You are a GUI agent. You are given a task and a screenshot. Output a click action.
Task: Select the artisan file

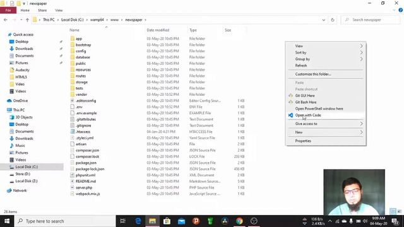81,144
